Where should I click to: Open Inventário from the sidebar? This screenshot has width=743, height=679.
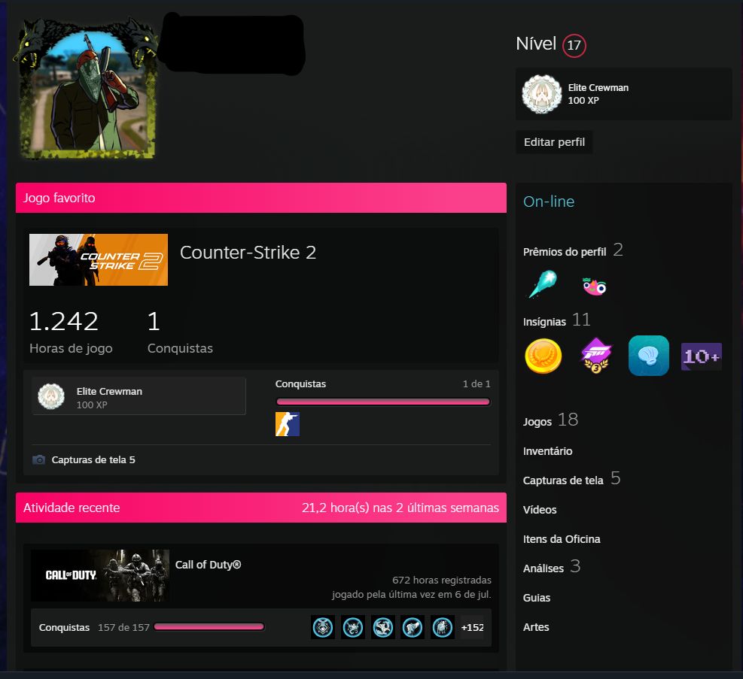pos(547,451)
